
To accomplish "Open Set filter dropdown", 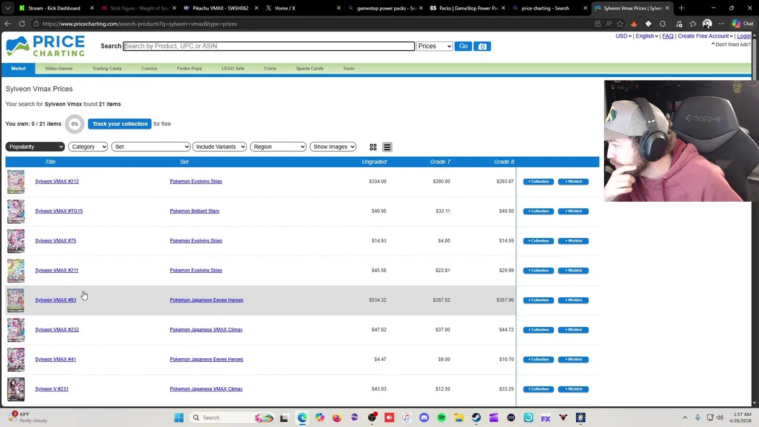I will click(x=151, y=147).
